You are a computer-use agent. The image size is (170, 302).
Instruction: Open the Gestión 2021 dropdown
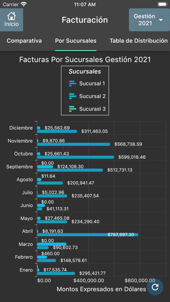point(149,20)
